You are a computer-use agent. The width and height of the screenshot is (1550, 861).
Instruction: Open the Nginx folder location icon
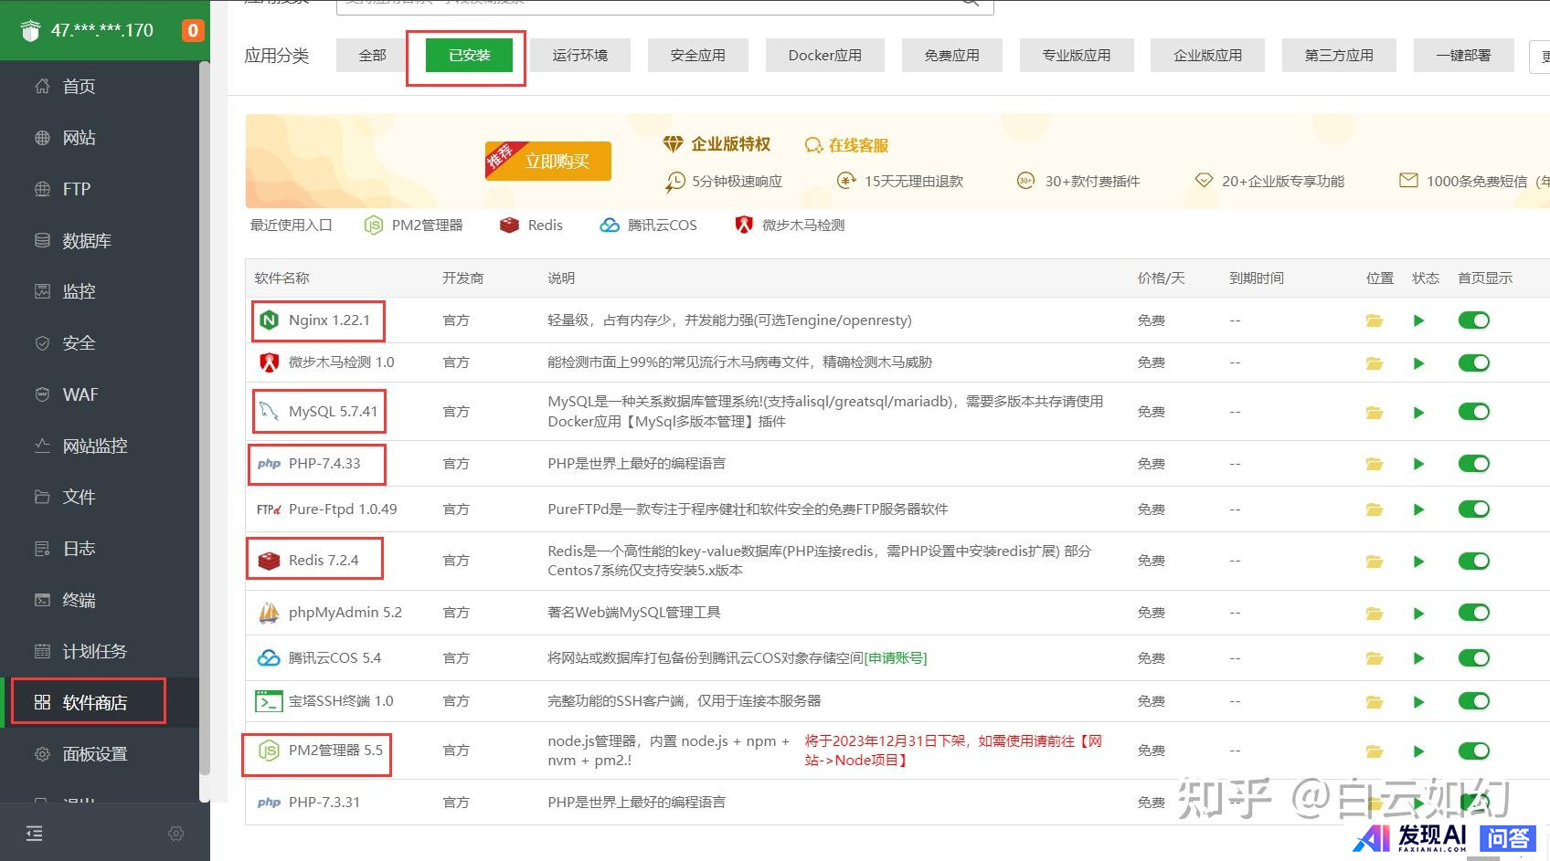coord(1374,320)
